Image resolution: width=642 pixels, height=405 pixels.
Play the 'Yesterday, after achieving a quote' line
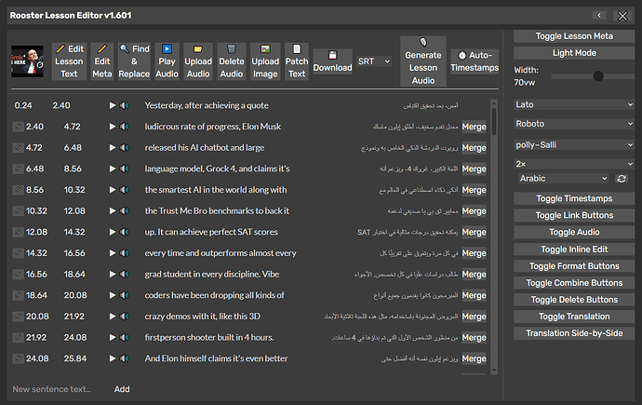(x=113, y=105)
